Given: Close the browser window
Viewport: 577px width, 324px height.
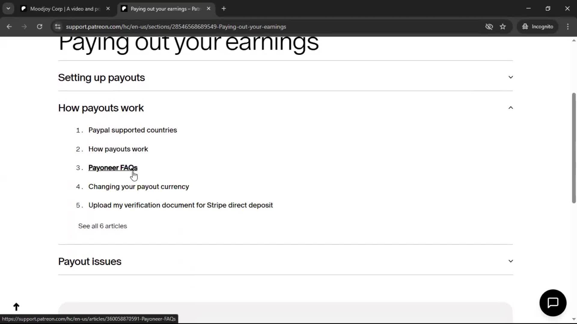Looking at the screenshot, I should (567, 9).
